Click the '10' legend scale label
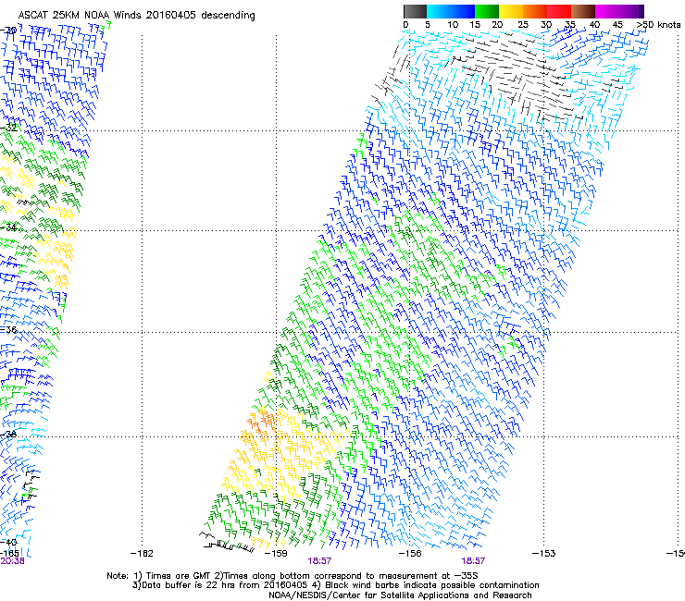This screenshot has width=685, height=601. click(453, 25)
